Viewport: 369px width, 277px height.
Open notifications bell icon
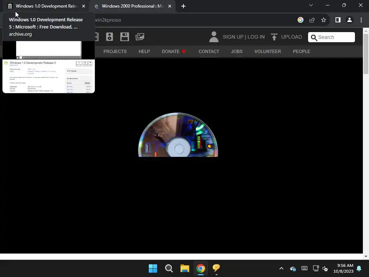click(359, 268)
